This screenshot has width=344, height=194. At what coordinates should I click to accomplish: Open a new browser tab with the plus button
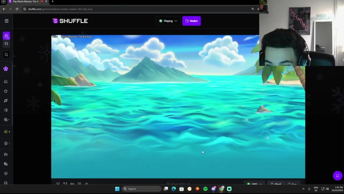pos(53,1)
